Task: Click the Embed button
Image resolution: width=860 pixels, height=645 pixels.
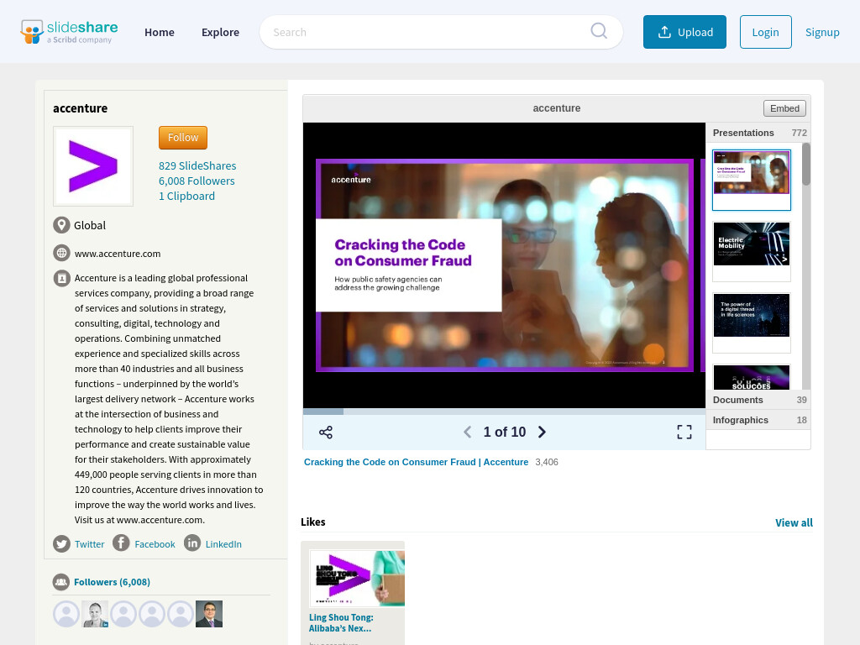Action: pyautogui.click(x=784, y=108)
